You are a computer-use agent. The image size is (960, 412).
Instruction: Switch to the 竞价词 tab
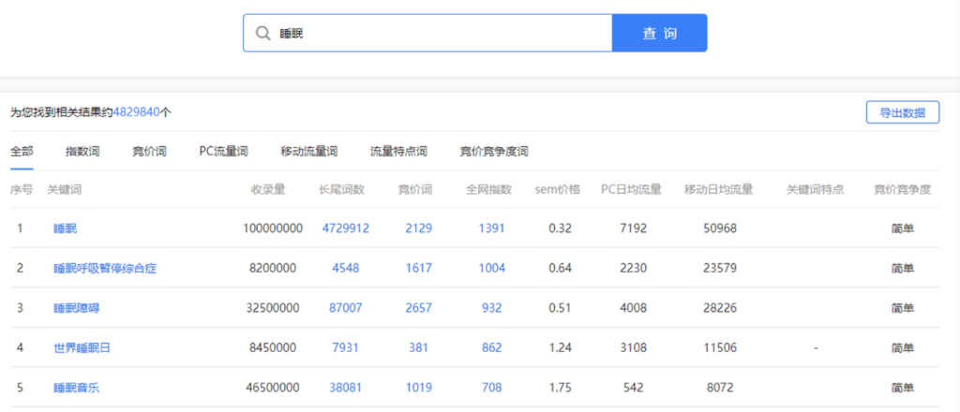pyautogui.click(x=149, y=152)
